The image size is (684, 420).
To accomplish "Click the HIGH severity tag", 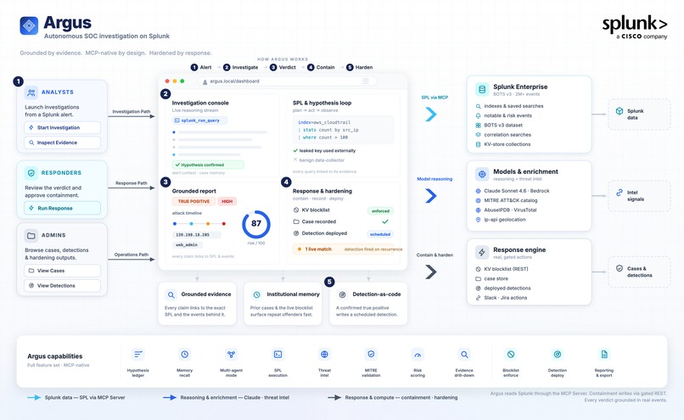I will [227, 201].
